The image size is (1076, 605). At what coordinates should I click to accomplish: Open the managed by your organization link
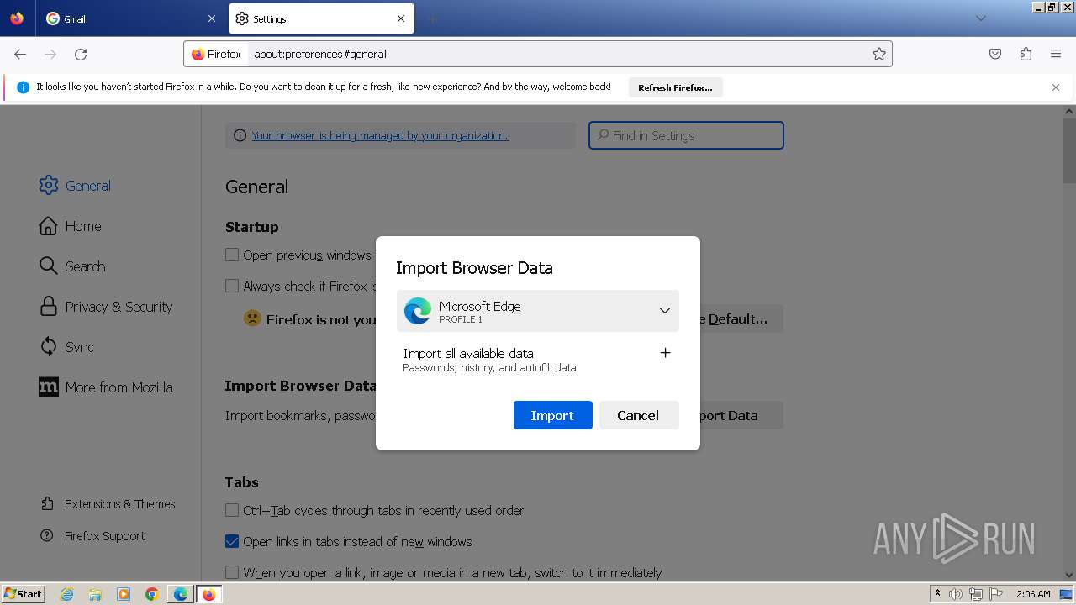click(x=379, y=135)
